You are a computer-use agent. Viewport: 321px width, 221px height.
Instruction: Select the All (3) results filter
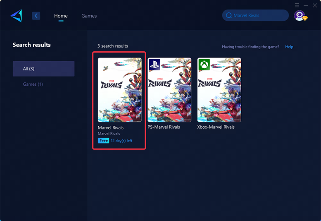click(43, 69)
